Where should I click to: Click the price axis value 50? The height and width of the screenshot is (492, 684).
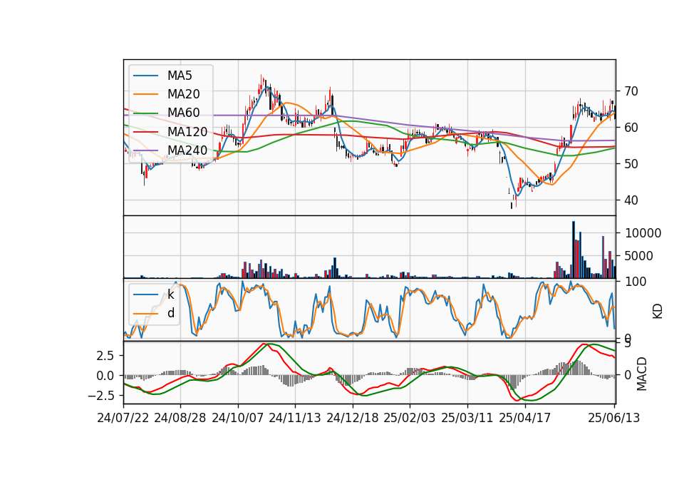pyautogui.click(x=631, y=164)
